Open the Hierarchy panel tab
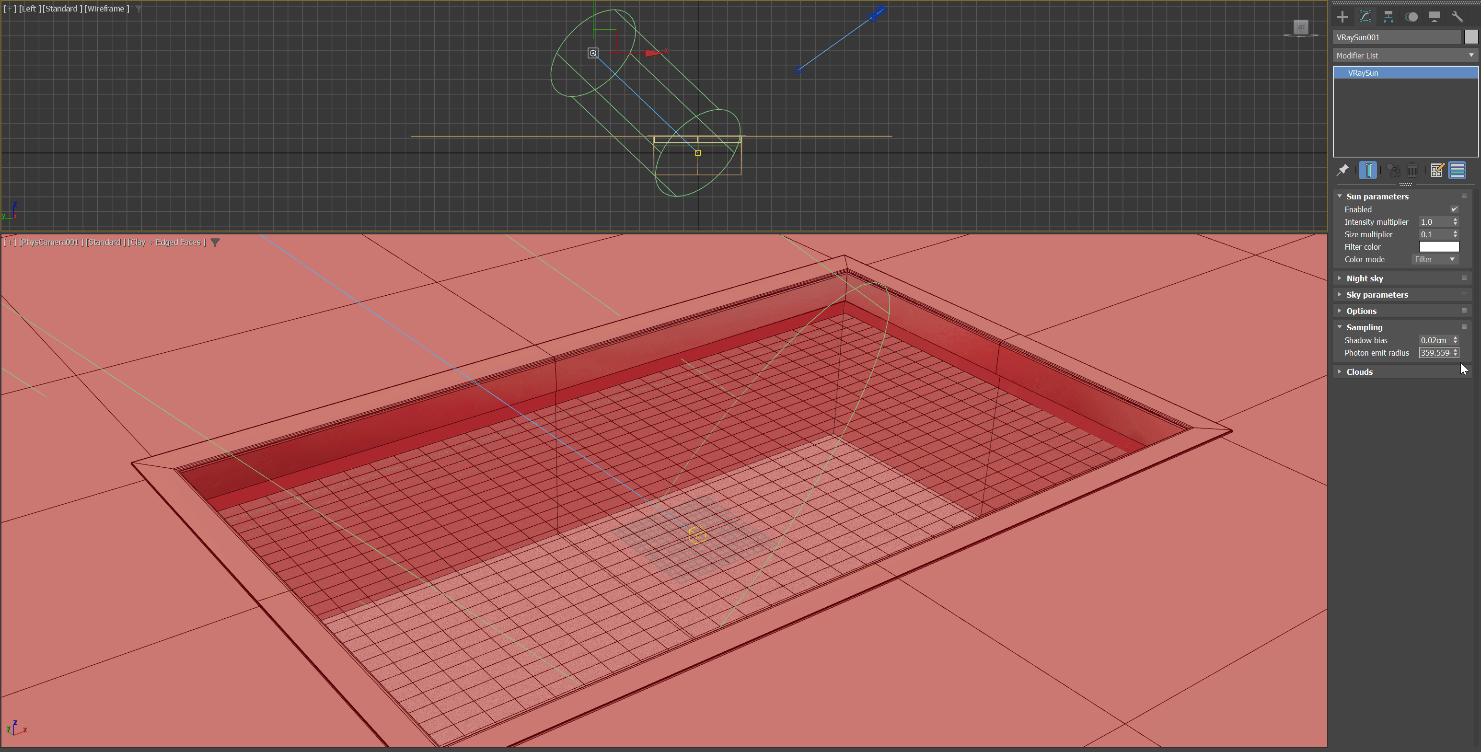This screenshot has width=1481, height=752. (1388, 17)
